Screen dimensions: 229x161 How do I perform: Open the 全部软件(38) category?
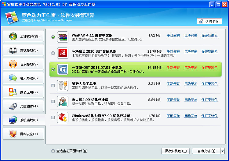click(x=23, y=36)
